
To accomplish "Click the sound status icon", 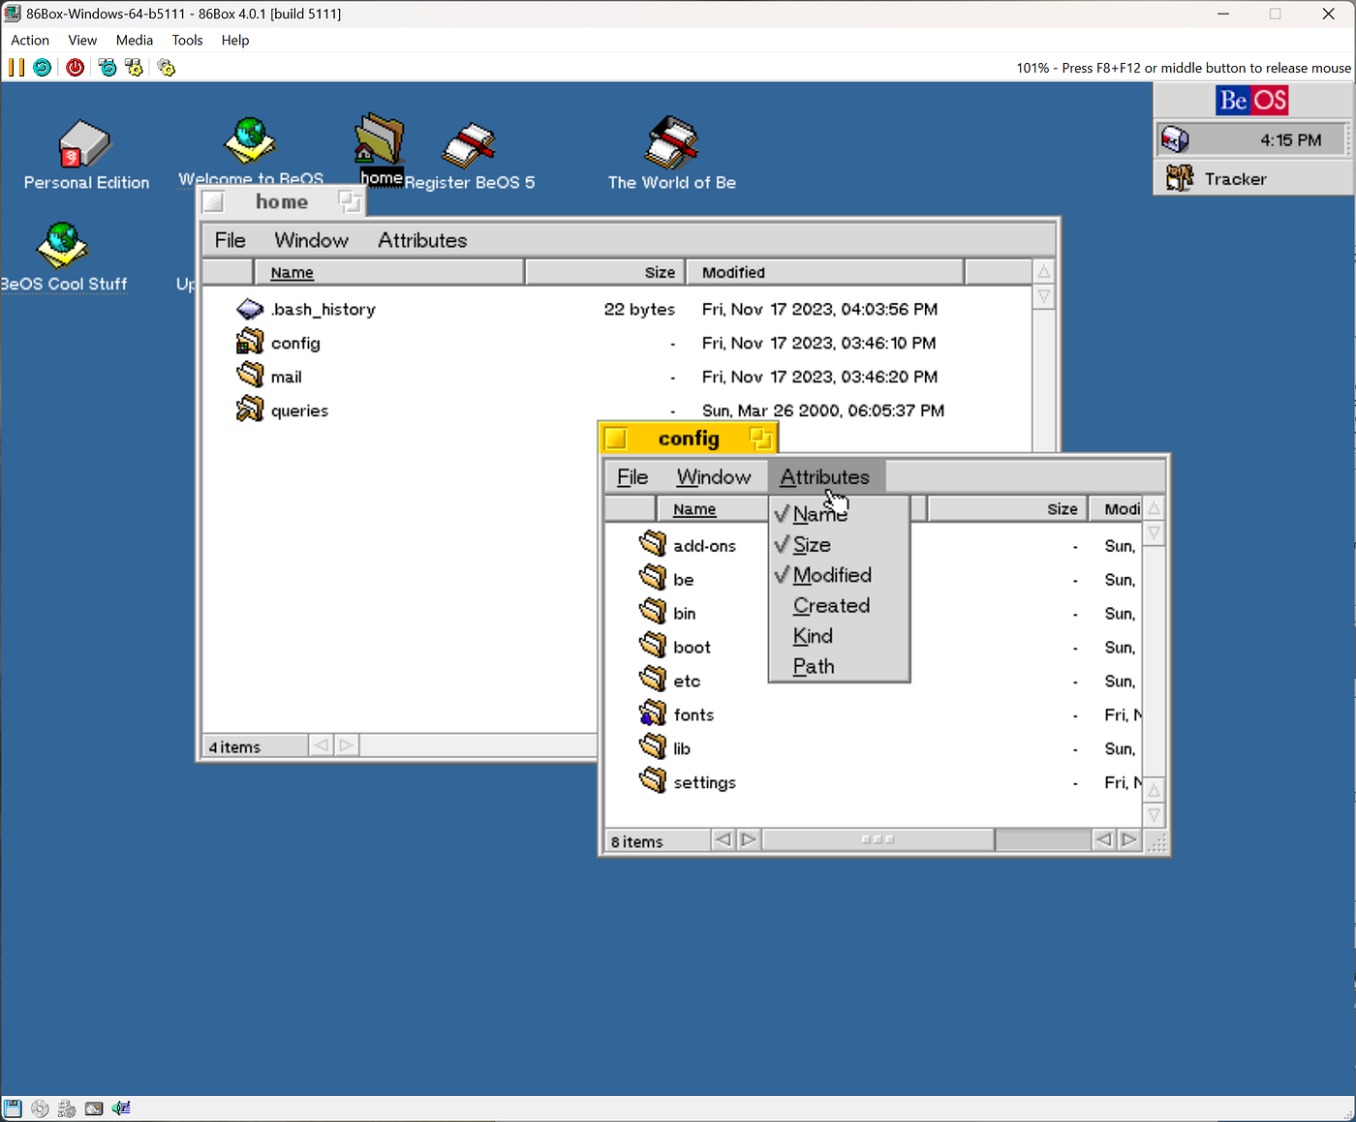I will tap(120, 1107).
